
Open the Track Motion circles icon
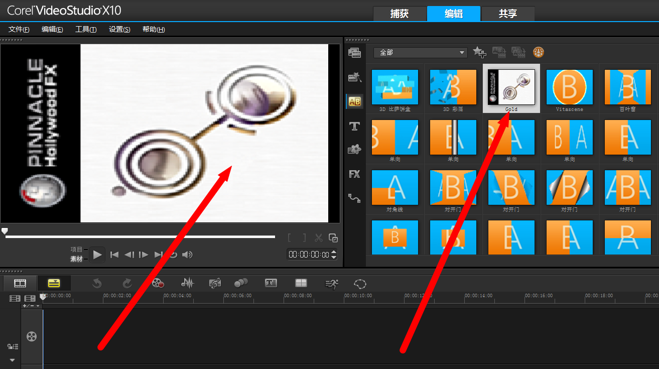tap(241, 283)
